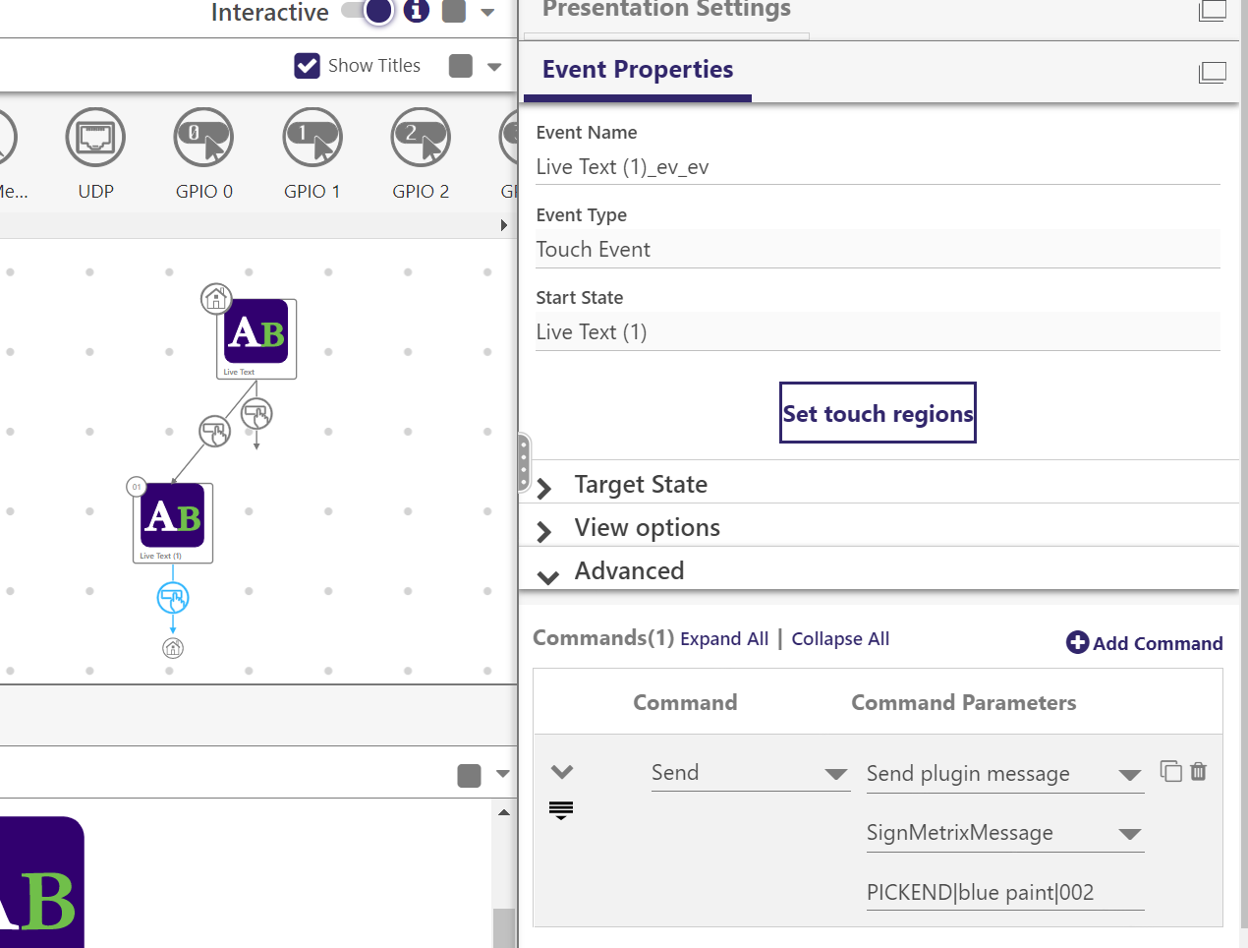The height and width of the screenshot is (948, 1248).
Task: Click the blue touch event node
Action: pos(173,598)
